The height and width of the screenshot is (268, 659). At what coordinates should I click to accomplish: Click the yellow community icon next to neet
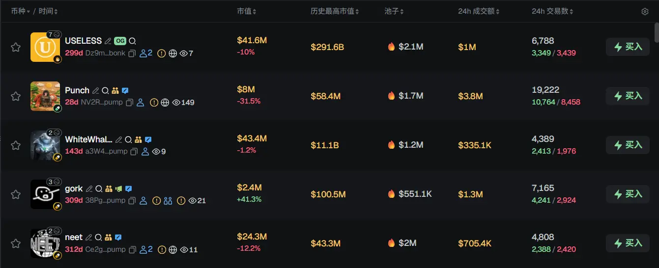coord(108,238)
